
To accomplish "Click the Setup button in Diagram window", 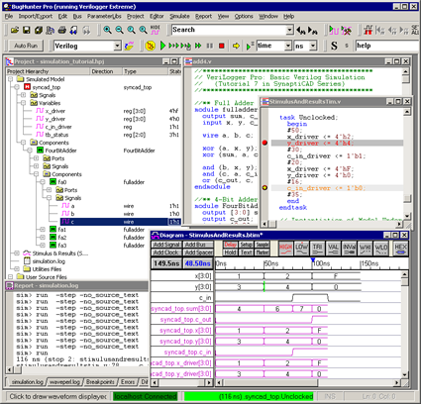I will 246,245.
